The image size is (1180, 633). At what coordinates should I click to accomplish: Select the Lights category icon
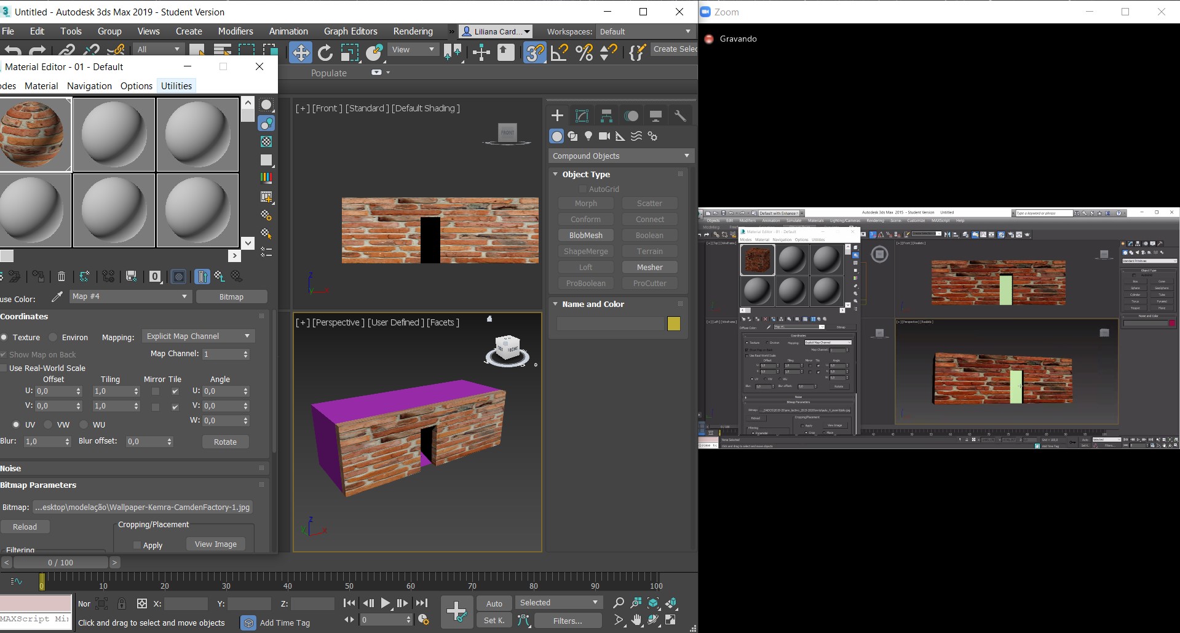tap(588, 136)
